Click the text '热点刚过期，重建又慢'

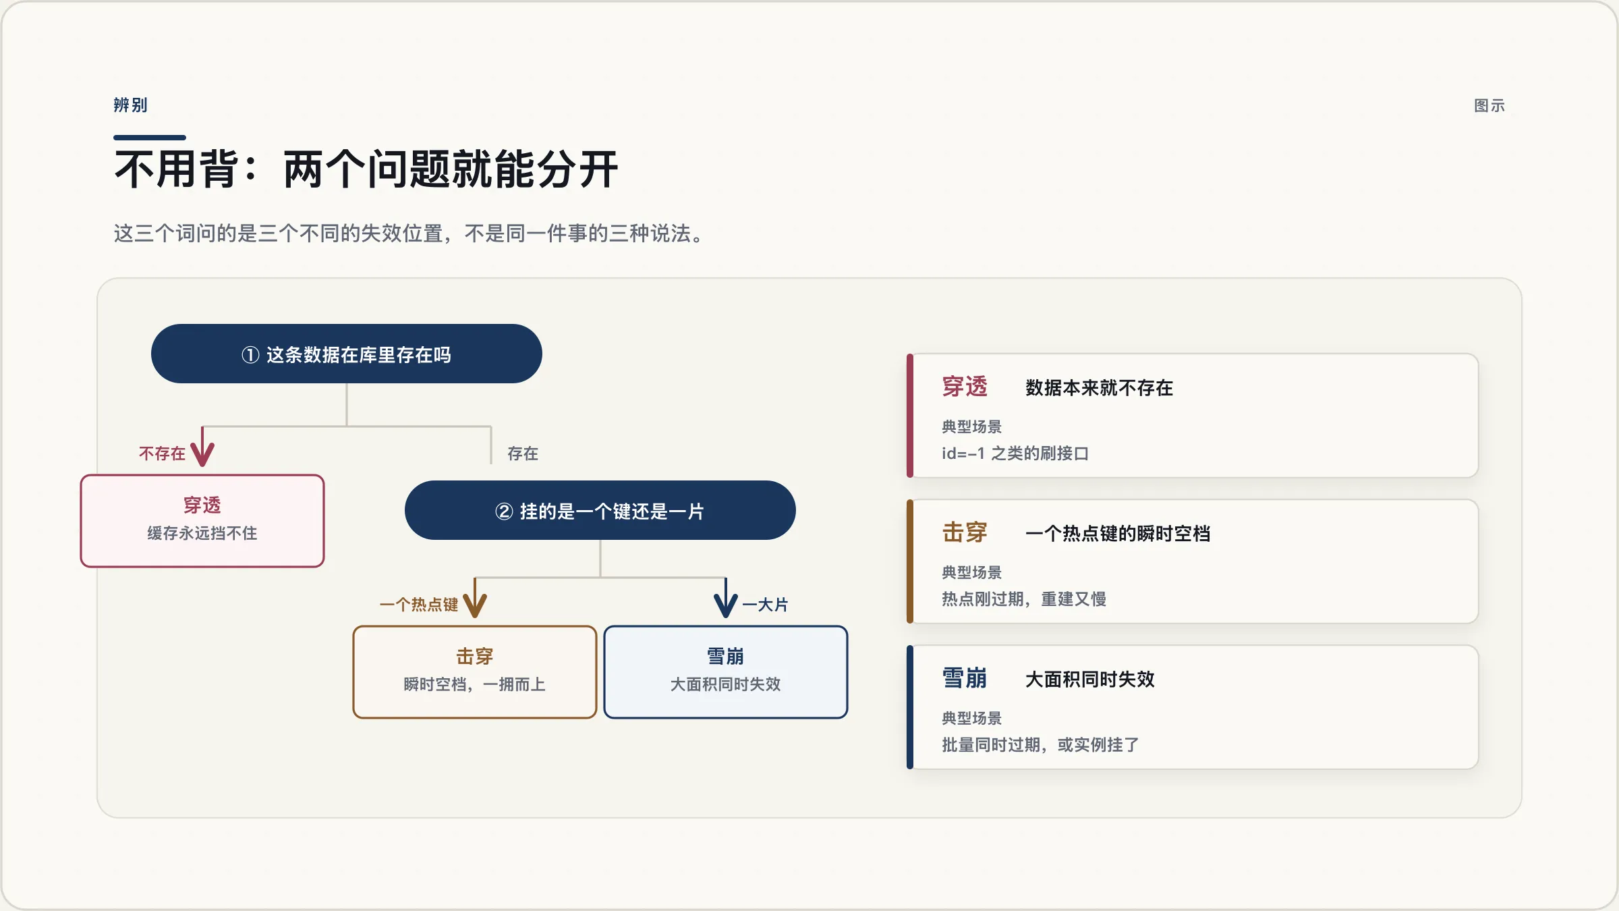[x=1024, y=599]
